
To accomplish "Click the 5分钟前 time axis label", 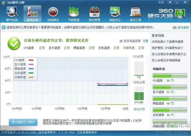I will coord(17,108).
